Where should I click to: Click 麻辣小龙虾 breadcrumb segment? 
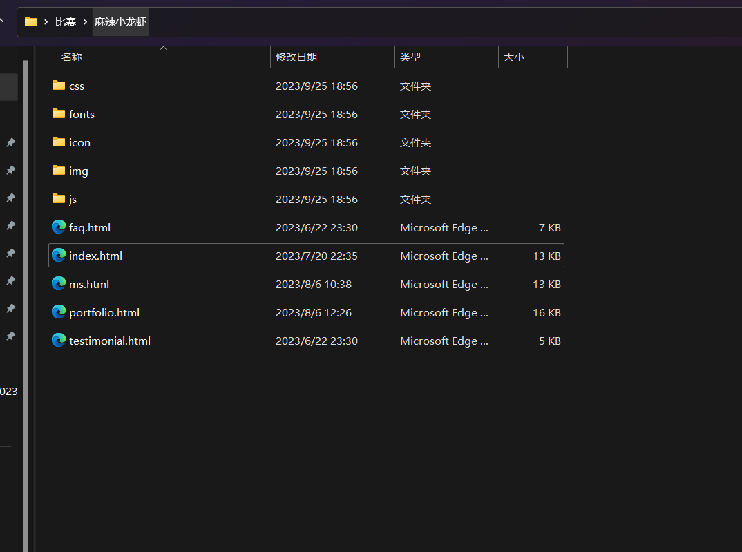coord(120,22)
